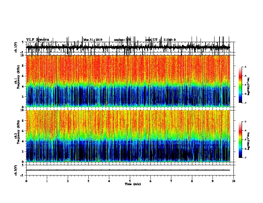
Task: Click the "8" kHz tick of ch.1 spectrogram
Action: (23, 66)
